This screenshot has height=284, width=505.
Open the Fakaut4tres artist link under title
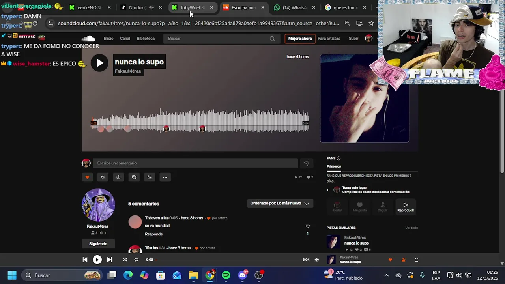128,71
